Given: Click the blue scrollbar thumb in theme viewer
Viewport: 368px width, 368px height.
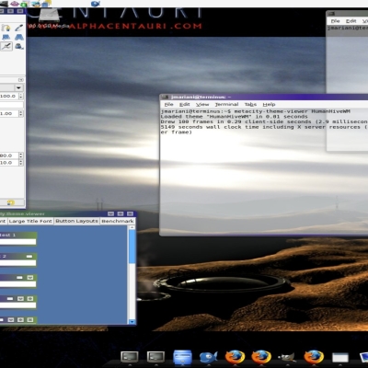Looking at the screenshot, I should click(132, 247).
